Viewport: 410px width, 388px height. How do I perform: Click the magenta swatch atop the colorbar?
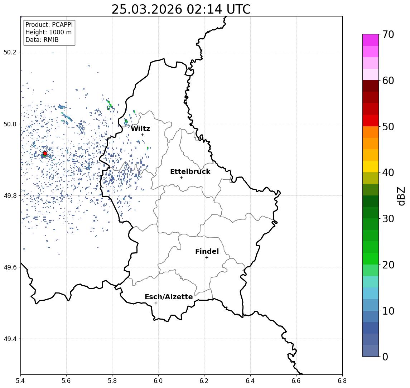[x=371, y=40]
